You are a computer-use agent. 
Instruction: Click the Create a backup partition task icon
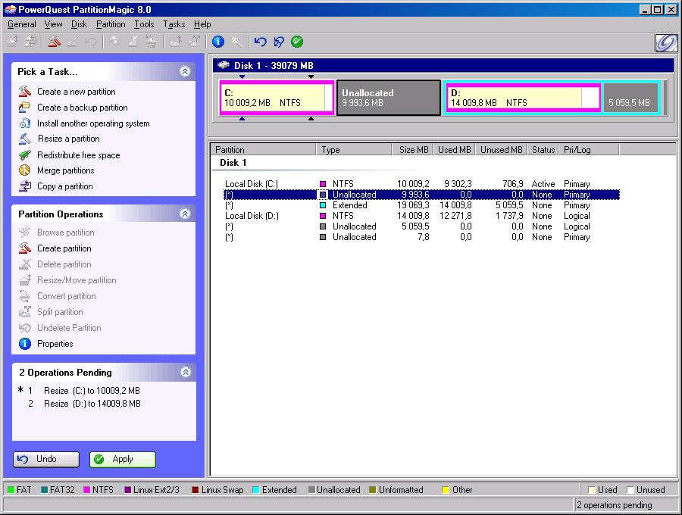click(25, 108)
